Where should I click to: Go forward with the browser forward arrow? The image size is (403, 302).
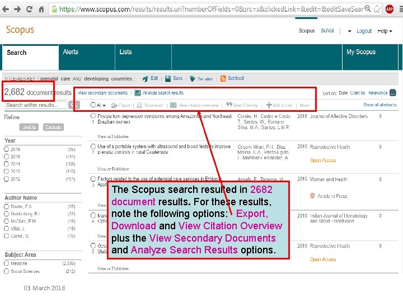(17, 10)
